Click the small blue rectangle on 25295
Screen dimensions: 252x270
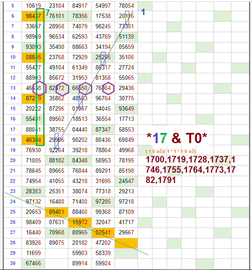103,58
